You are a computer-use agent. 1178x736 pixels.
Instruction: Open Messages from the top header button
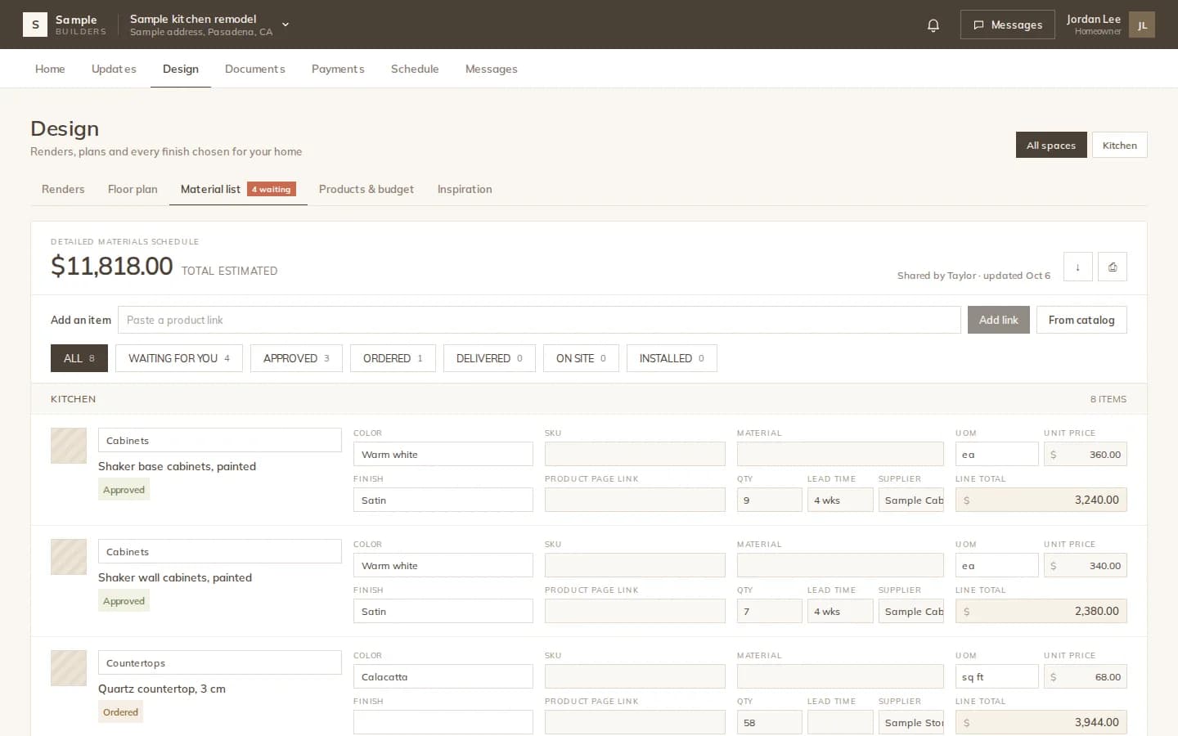pos(1008,25)
